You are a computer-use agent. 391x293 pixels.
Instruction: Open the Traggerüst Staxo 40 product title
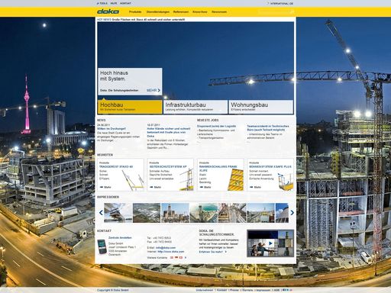(116, 166)
